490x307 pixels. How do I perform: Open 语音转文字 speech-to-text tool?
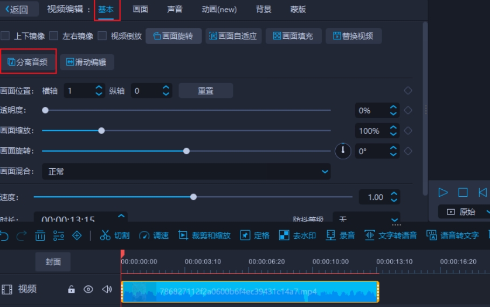point(452,235)
